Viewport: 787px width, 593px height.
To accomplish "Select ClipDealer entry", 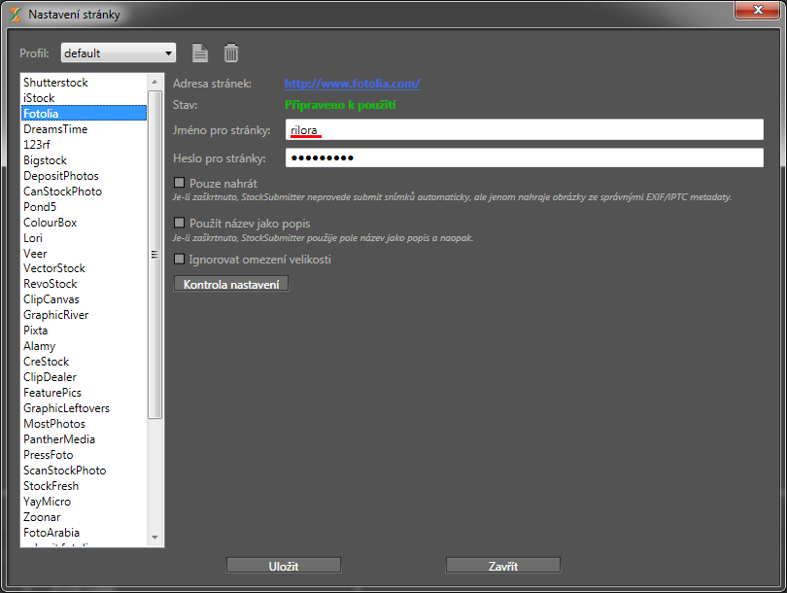I will pos(84,377).
